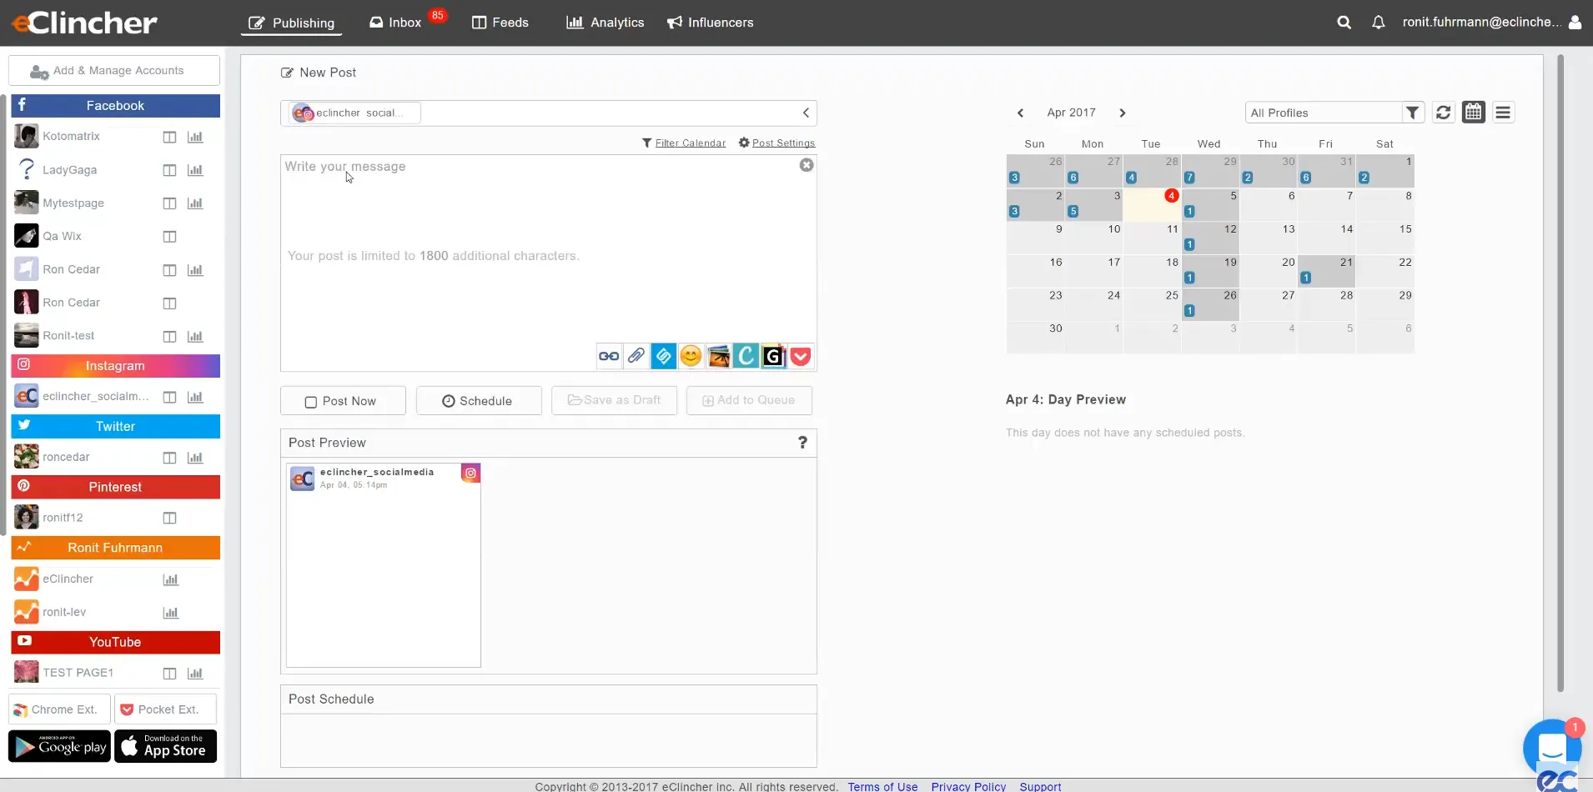Insert a link with the link icon
This screenshot has height=792, width=1593.
coord(608,356)
